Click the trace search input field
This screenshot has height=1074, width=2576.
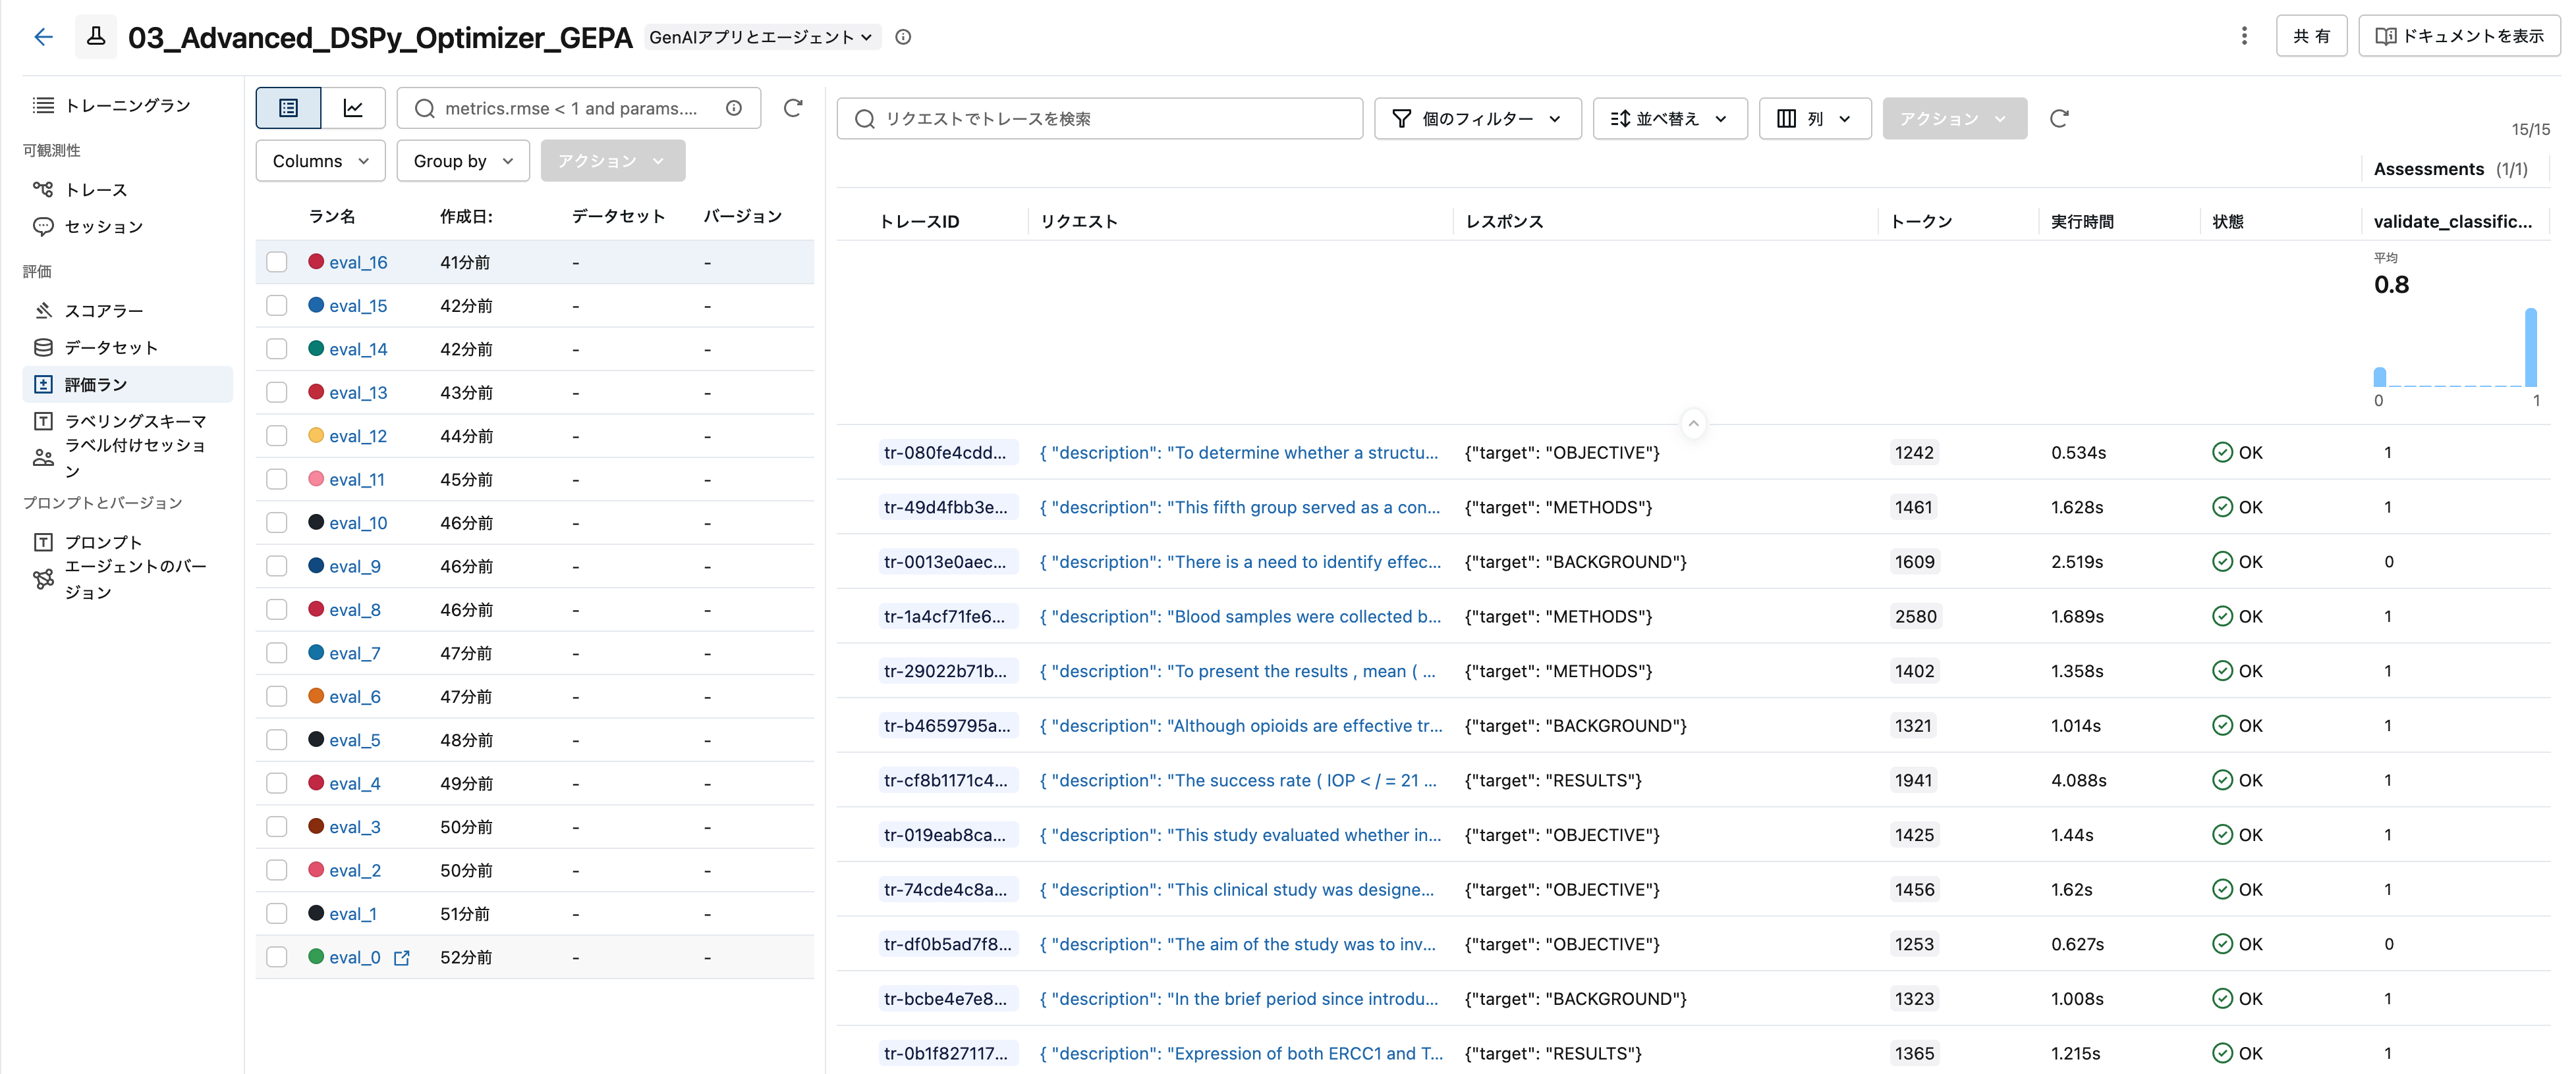coord(1100,119)
